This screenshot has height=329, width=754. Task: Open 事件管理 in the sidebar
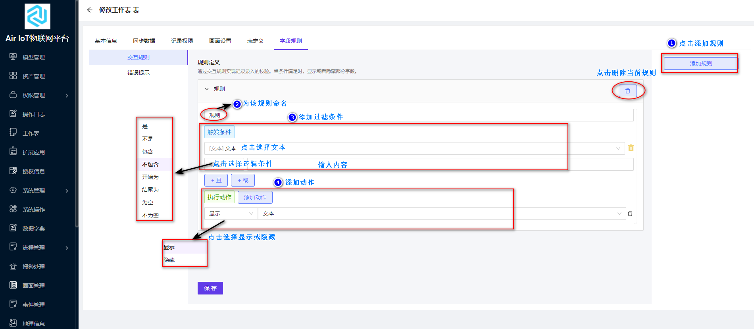34,305
